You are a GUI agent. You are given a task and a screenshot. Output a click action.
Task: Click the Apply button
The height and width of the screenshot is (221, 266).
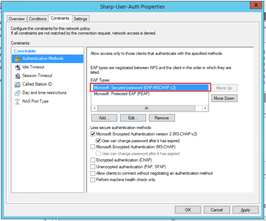click(x=245, y=210)
